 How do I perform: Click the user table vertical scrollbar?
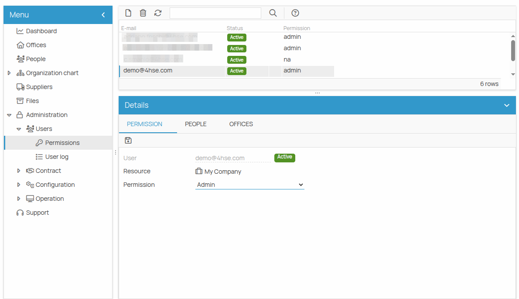[513, 50]
